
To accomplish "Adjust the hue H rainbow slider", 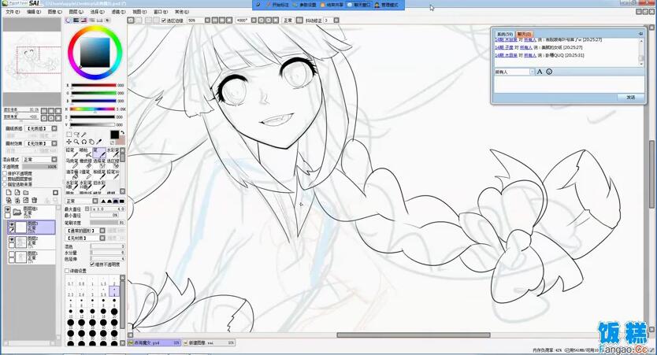I will (92, 109).
